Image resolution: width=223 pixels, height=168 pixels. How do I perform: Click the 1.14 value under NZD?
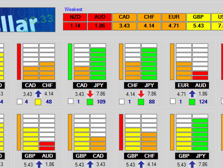[75, 26]
